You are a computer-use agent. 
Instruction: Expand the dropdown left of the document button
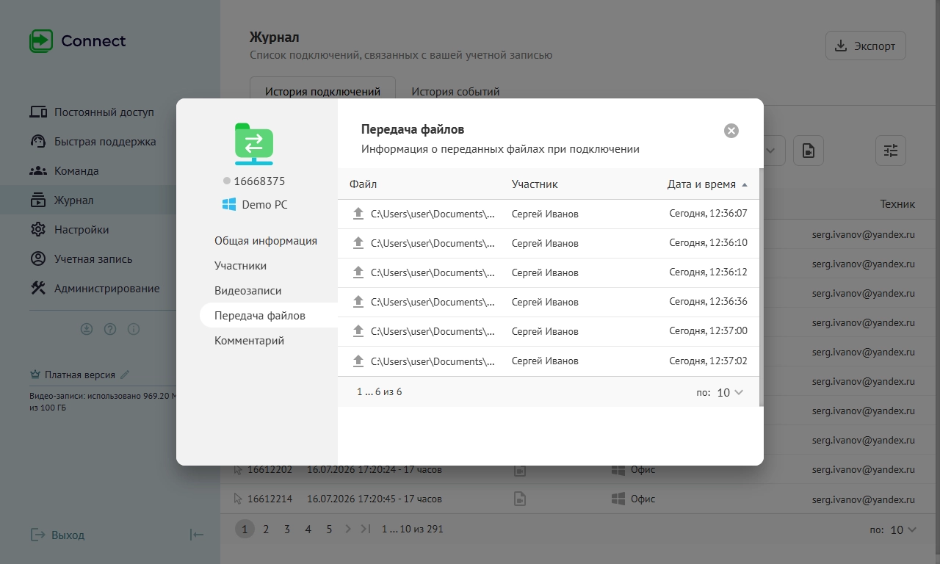[x=771, y=151]
